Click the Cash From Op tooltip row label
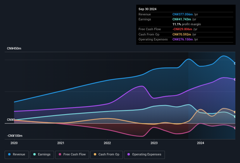 point(149,34)
